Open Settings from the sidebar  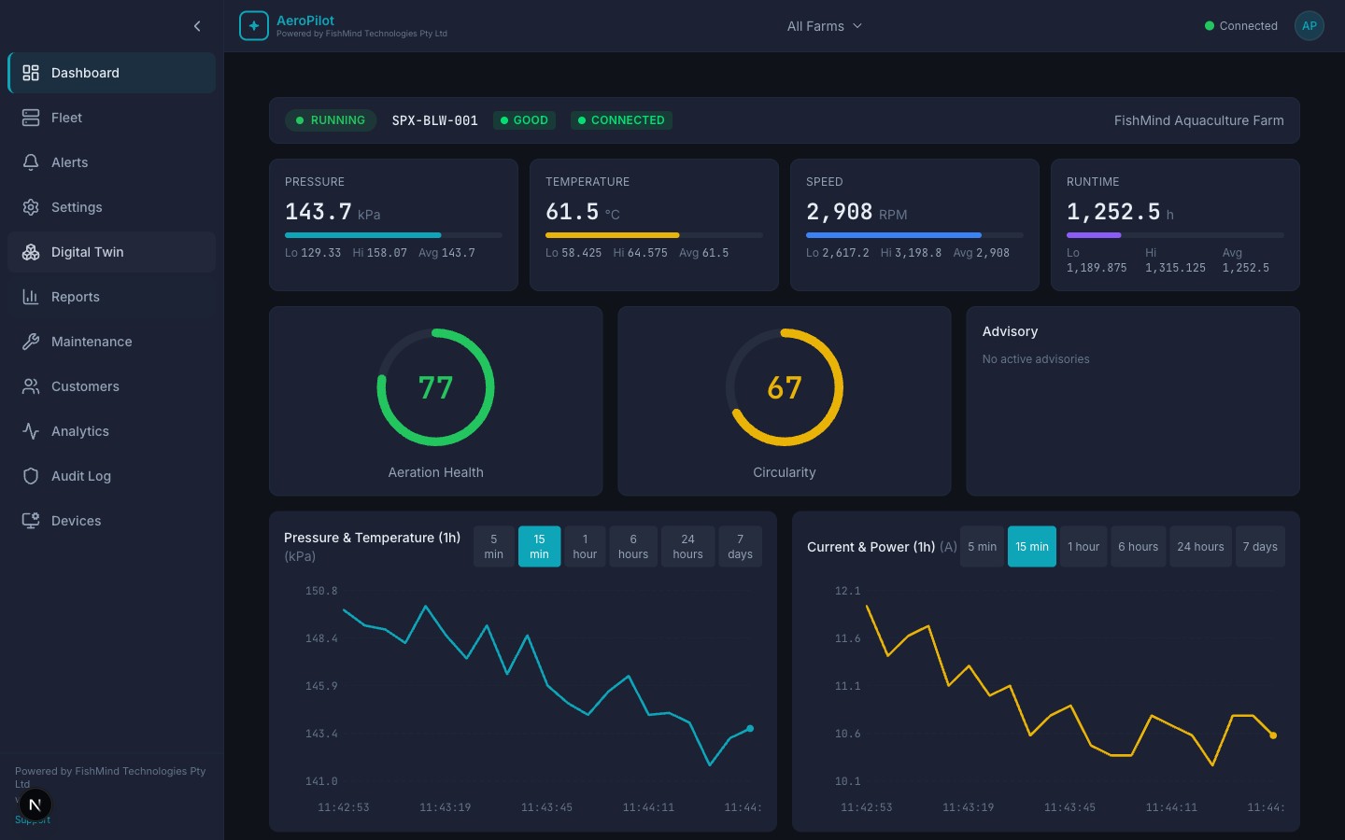tap(111, 207)
